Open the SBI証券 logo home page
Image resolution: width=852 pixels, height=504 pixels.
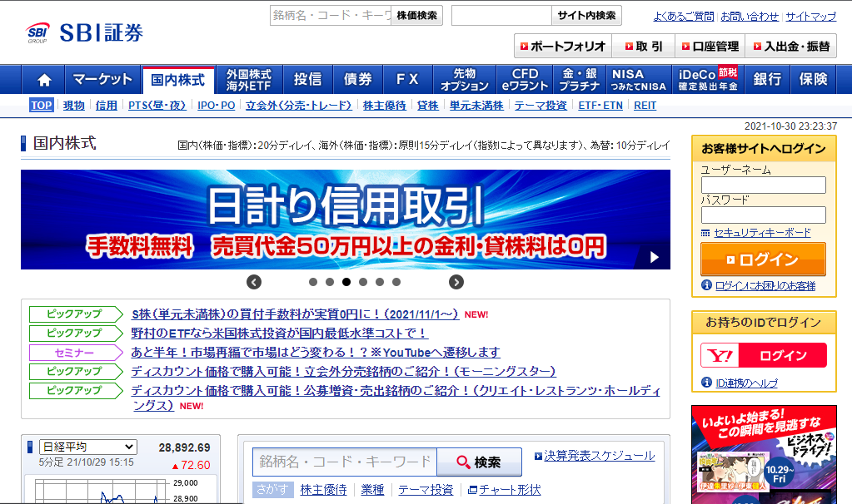point(84,32)
